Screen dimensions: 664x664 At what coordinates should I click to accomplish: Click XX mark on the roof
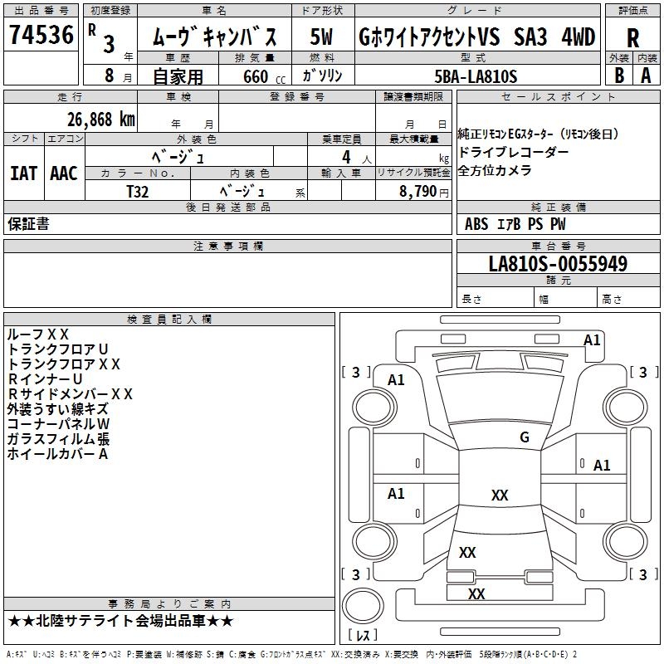500,495
